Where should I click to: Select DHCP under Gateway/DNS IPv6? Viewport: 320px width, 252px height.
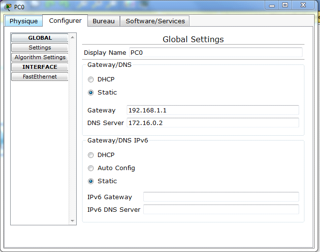click(x=91, y=155)
